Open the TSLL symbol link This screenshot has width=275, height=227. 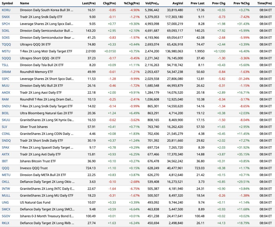[5, 65]
